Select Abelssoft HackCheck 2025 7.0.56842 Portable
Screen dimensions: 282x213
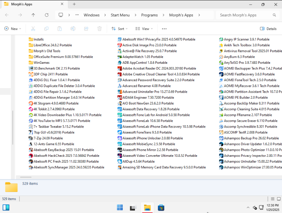tap(64, 156)
